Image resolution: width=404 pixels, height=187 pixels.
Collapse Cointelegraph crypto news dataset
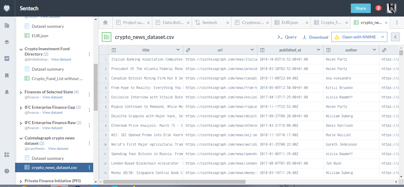tap(21, 139)
